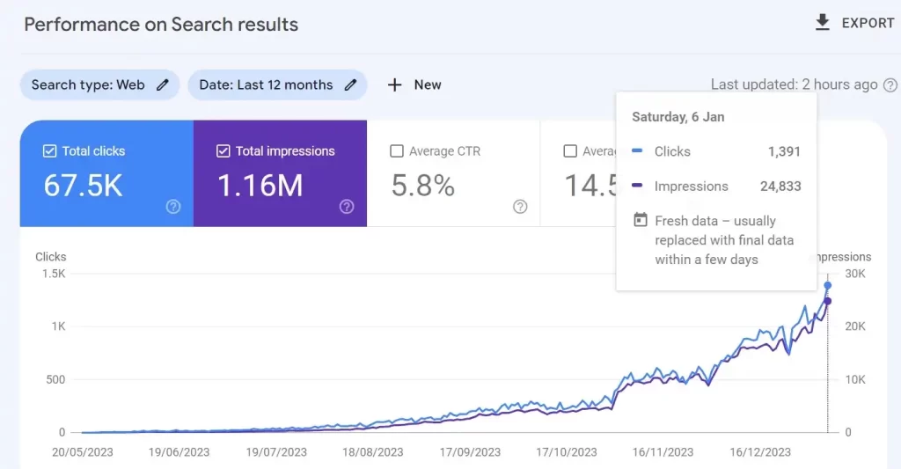Add a New filter
The width and height of the screenshot is (901, 469).
coord(427,85)
